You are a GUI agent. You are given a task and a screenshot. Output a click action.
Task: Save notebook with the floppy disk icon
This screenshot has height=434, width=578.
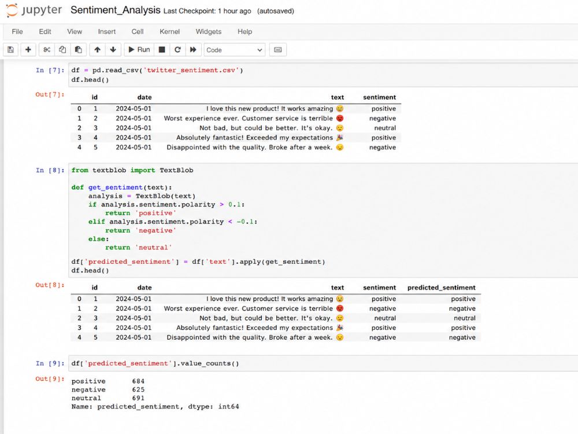tap(10, 50)
